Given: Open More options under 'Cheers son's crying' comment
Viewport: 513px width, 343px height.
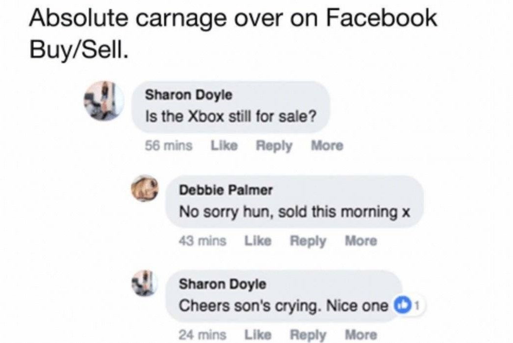Looking at the screenshot, I should coord(361,335).
